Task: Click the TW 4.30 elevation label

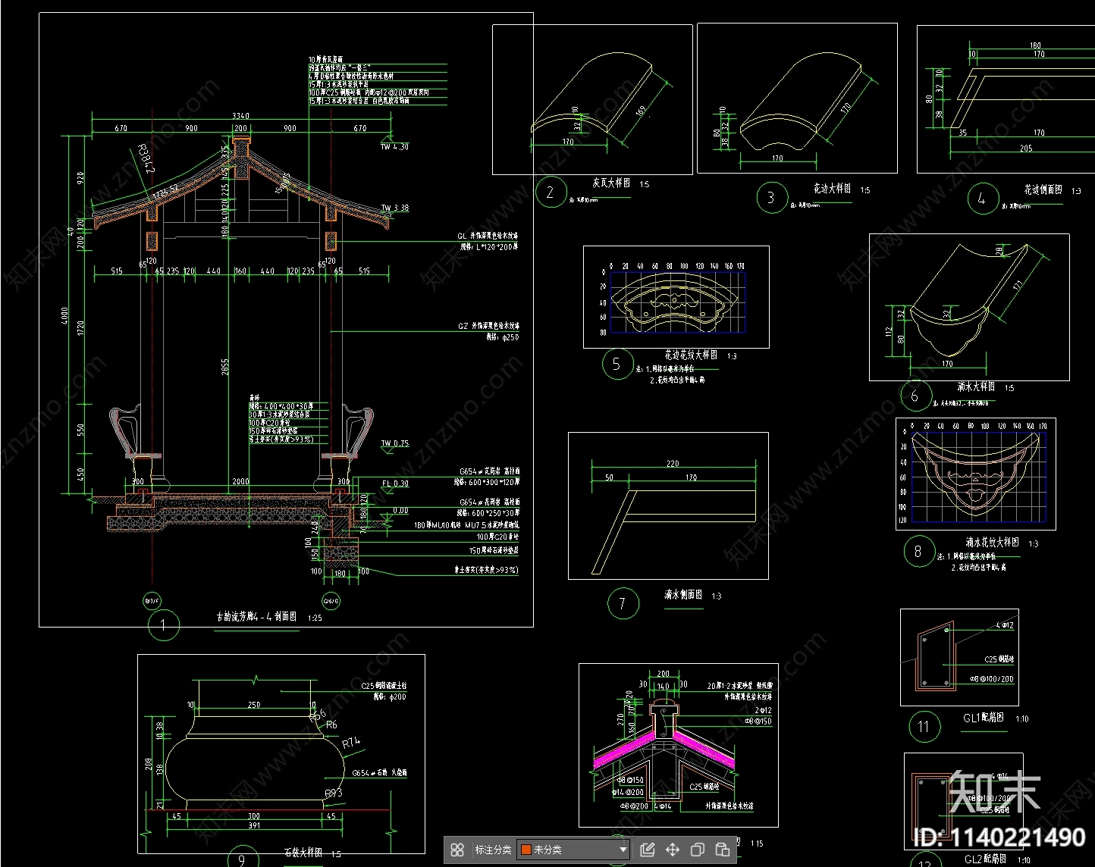Action: click(394, 147)
